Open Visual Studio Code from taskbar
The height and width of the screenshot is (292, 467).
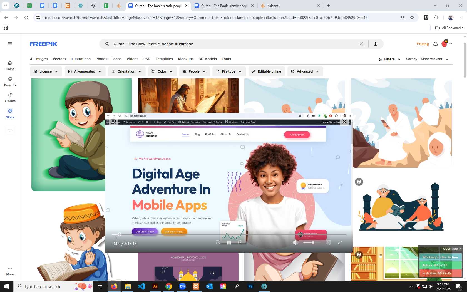coord(141,286)
